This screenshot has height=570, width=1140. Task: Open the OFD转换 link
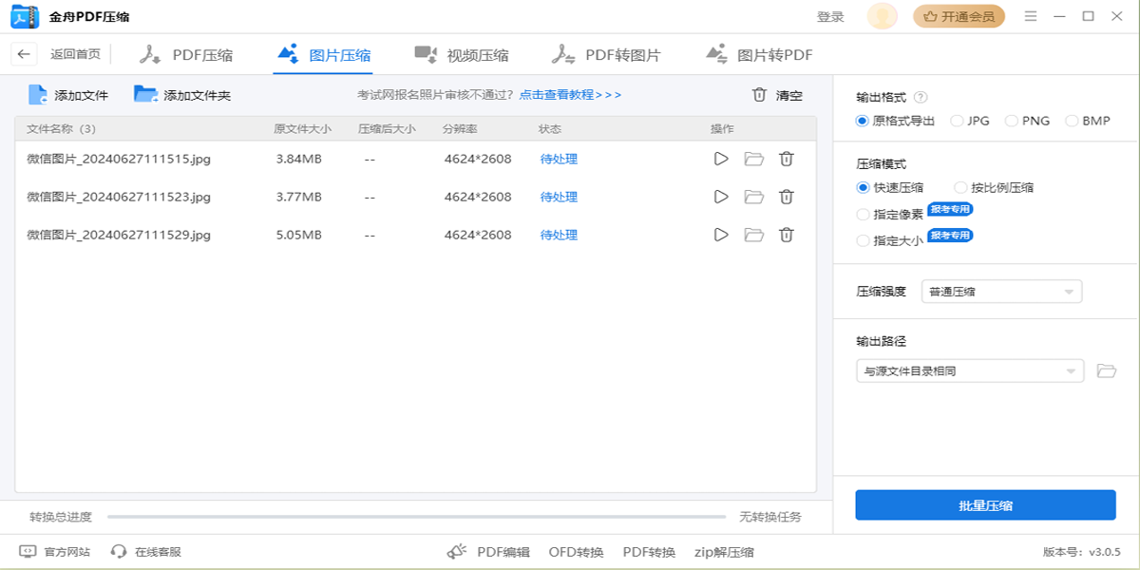(x=576, y=552)
